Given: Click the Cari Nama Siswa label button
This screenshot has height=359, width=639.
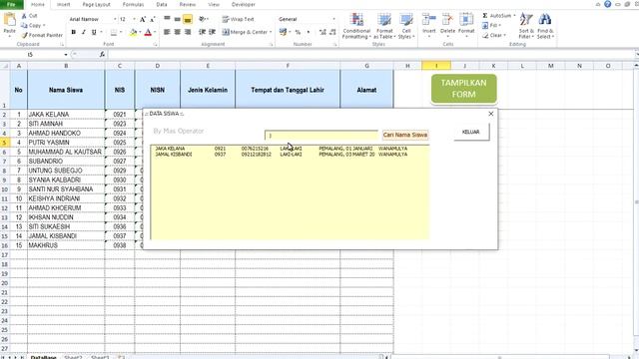Looking at the screenshot, I should pos(405,135).
